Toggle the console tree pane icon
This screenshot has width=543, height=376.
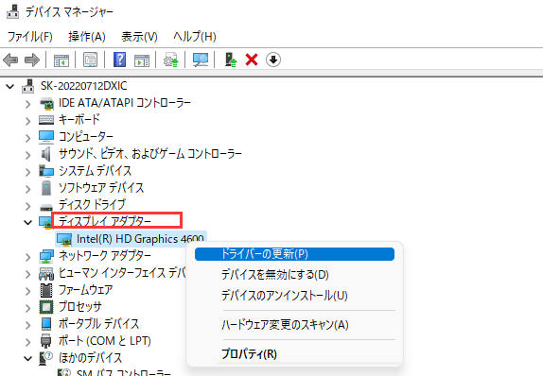point(61,60)
